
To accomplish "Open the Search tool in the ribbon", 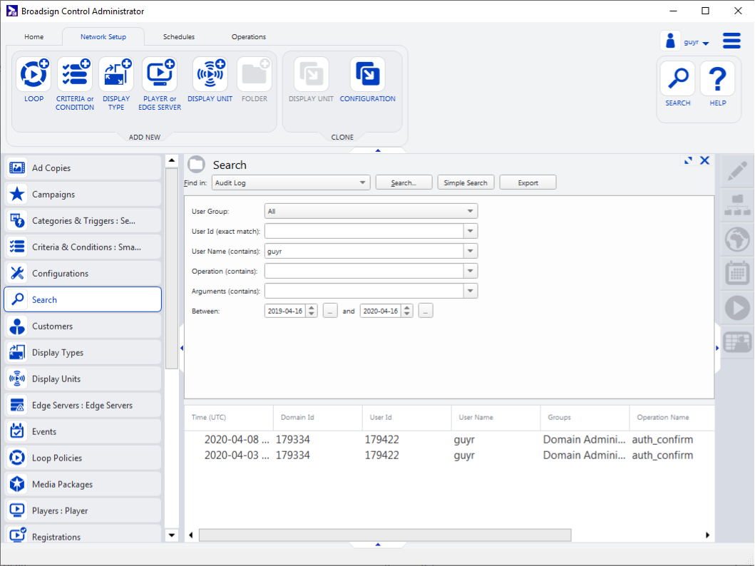I will pos(677,78).
